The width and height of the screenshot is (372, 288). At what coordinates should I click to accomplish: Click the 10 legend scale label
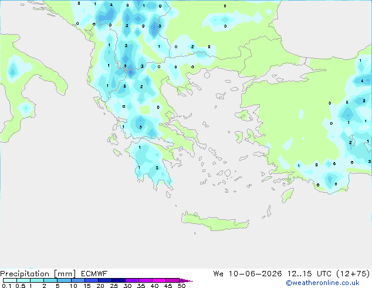point(73,286)
